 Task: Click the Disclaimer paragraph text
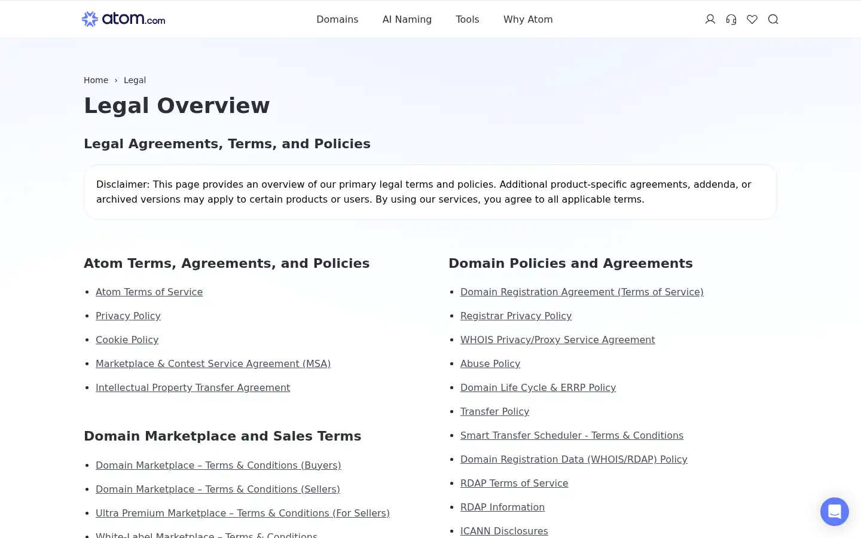[x=424, y=192]
